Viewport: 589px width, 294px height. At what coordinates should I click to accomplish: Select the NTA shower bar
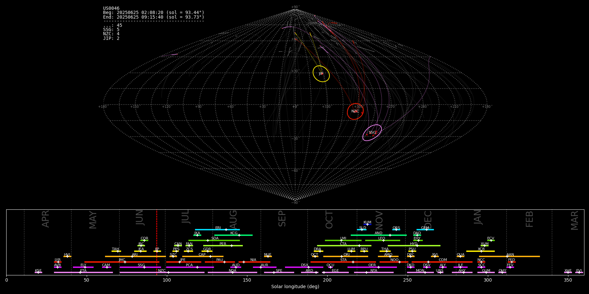pos(374,272)
